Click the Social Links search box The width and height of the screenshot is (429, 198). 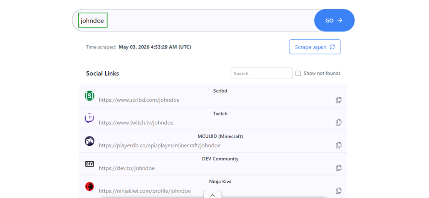coord(262,73)
